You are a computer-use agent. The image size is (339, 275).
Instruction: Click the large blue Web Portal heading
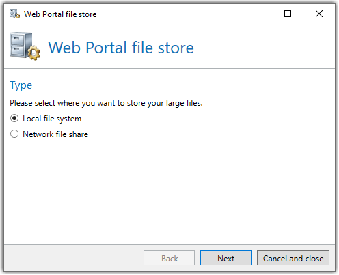(121, 48)
